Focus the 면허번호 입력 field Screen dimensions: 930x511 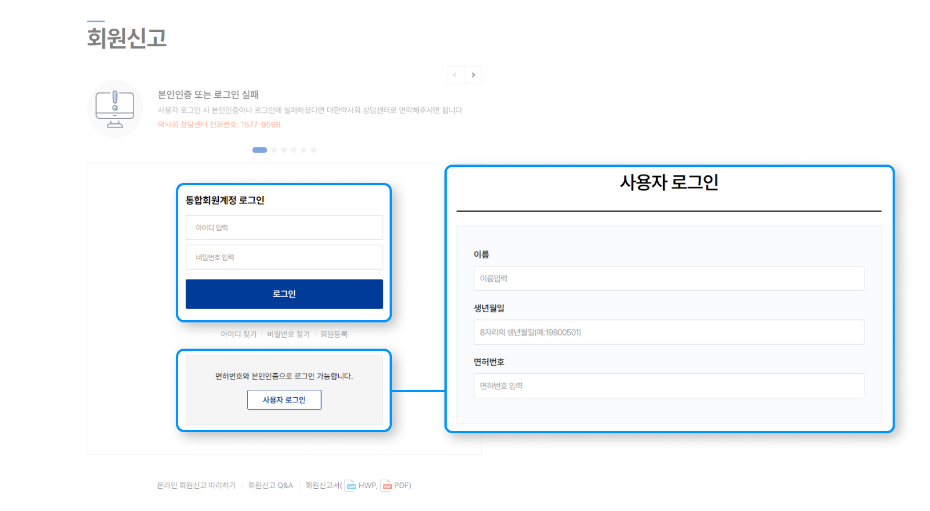tap(668, 386)
